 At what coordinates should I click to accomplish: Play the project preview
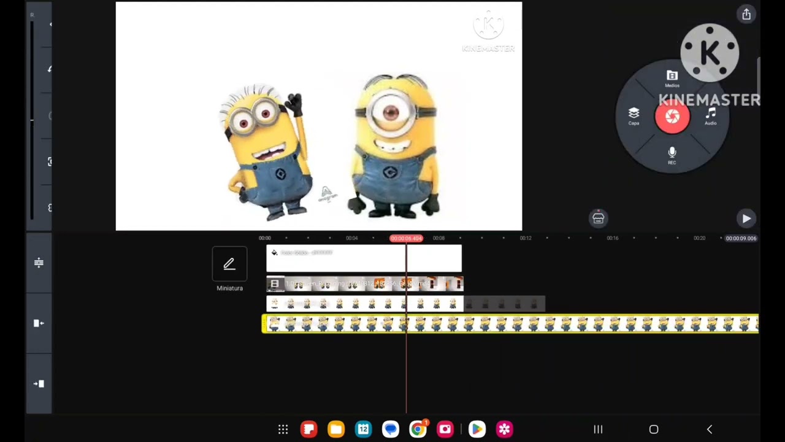746,219
